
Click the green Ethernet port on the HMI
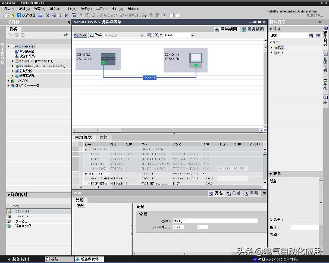196,65
